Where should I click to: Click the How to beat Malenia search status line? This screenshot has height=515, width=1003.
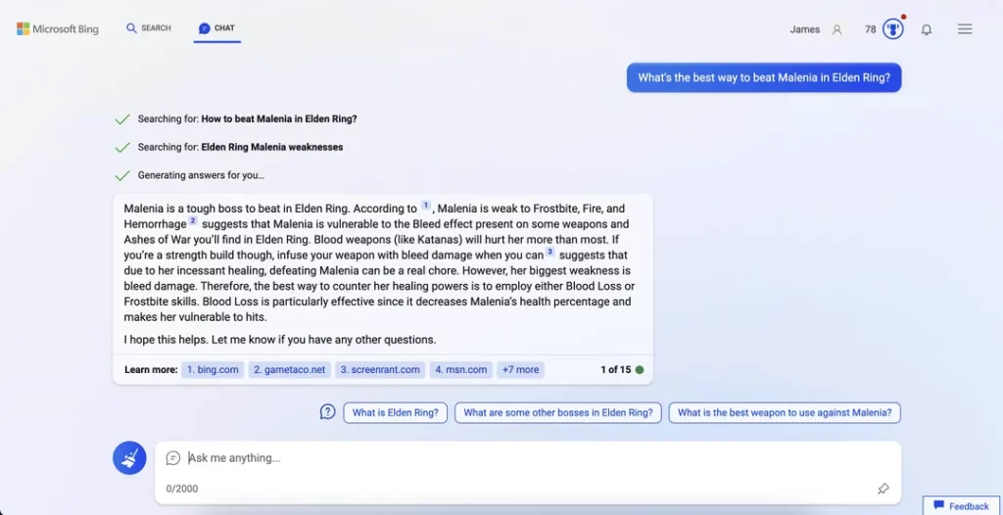[247, 119]
